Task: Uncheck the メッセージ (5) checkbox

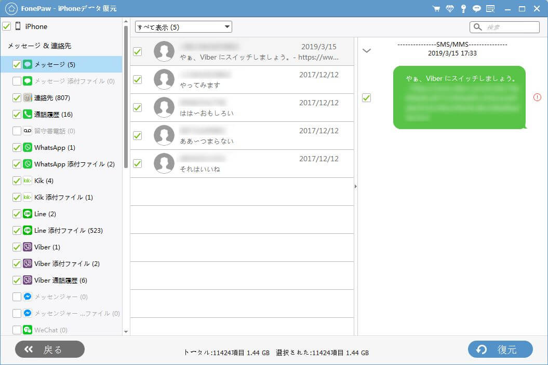Action: pyautogui.click(x=17, y=64)
